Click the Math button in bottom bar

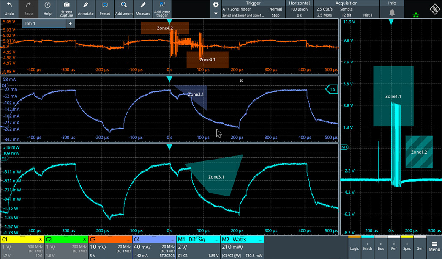[368, 246]
